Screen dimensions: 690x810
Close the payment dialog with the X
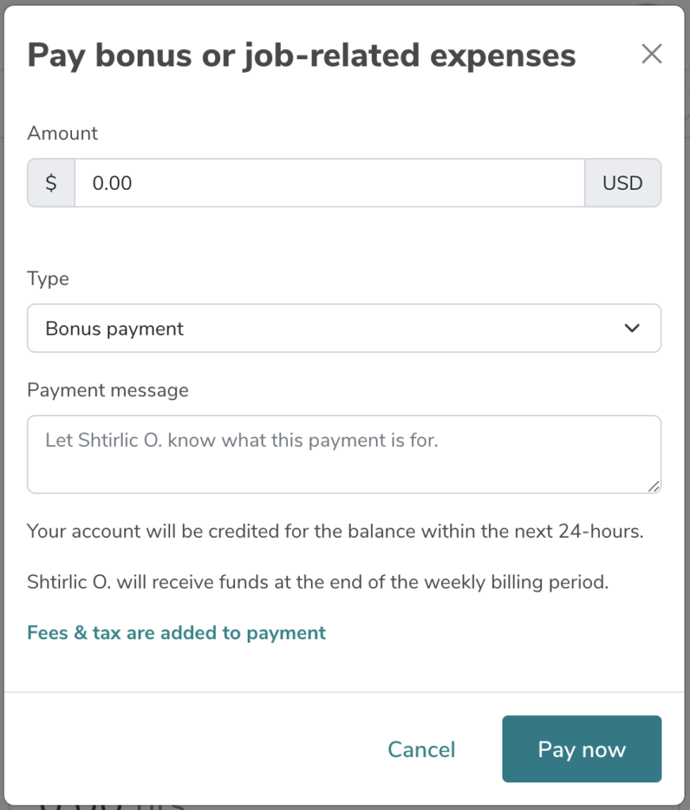click(x=651, y=54)
